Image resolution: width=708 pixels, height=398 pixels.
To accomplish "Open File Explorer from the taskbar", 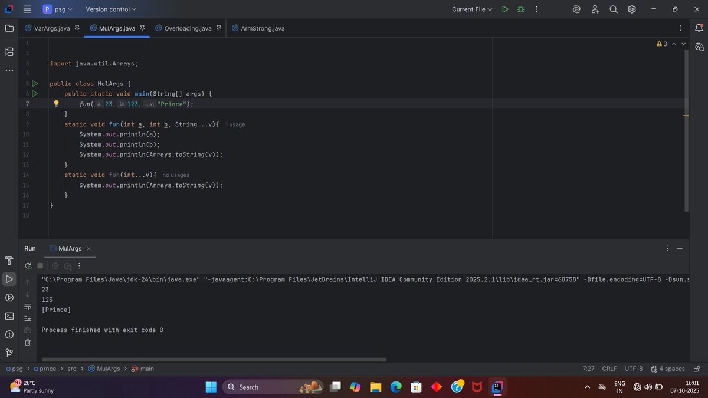I will 375,387.
